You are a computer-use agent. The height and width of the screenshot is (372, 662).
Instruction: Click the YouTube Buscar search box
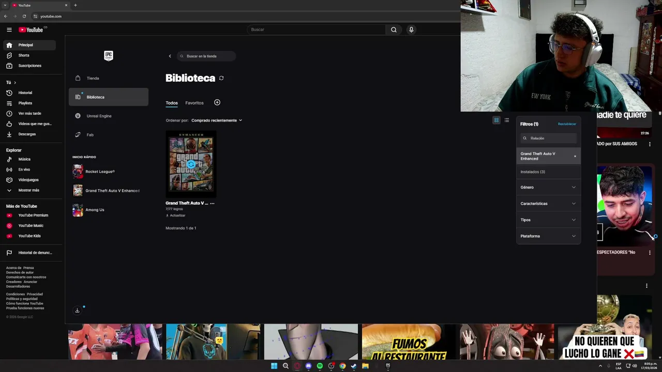pyautogui.click(x=316, y=29)
